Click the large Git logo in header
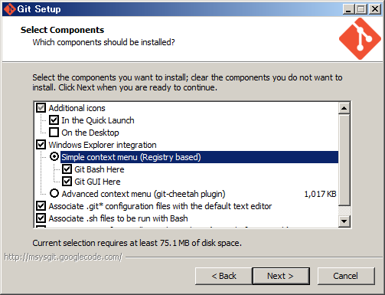The height and width of the screenshot is (295, 385). 360,38
